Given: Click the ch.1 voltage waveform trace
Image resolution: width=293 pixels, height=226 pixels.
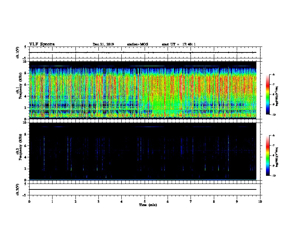Looking at the screenshot, I should pyautogui.click(x=143, y=52).
